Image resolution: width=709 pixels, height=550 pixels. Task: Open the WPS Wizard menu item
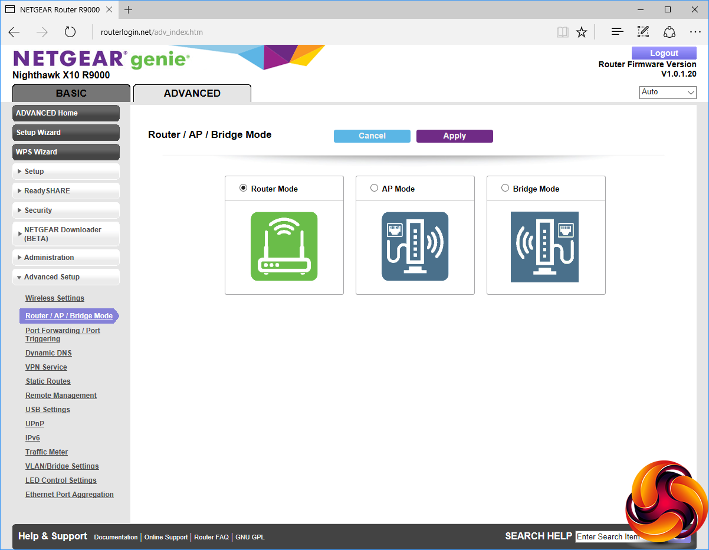click(66, 152)
